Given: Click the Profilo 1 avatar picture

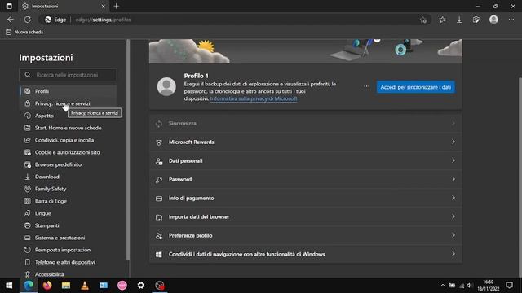Looking at the screenshot, I should (x=166, y=86).
